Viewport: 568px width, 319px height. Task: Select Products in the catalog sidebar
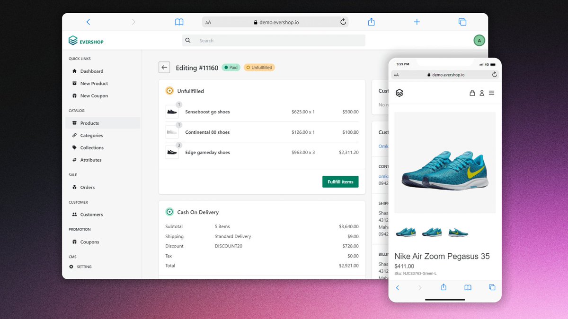tap(103, 123)
